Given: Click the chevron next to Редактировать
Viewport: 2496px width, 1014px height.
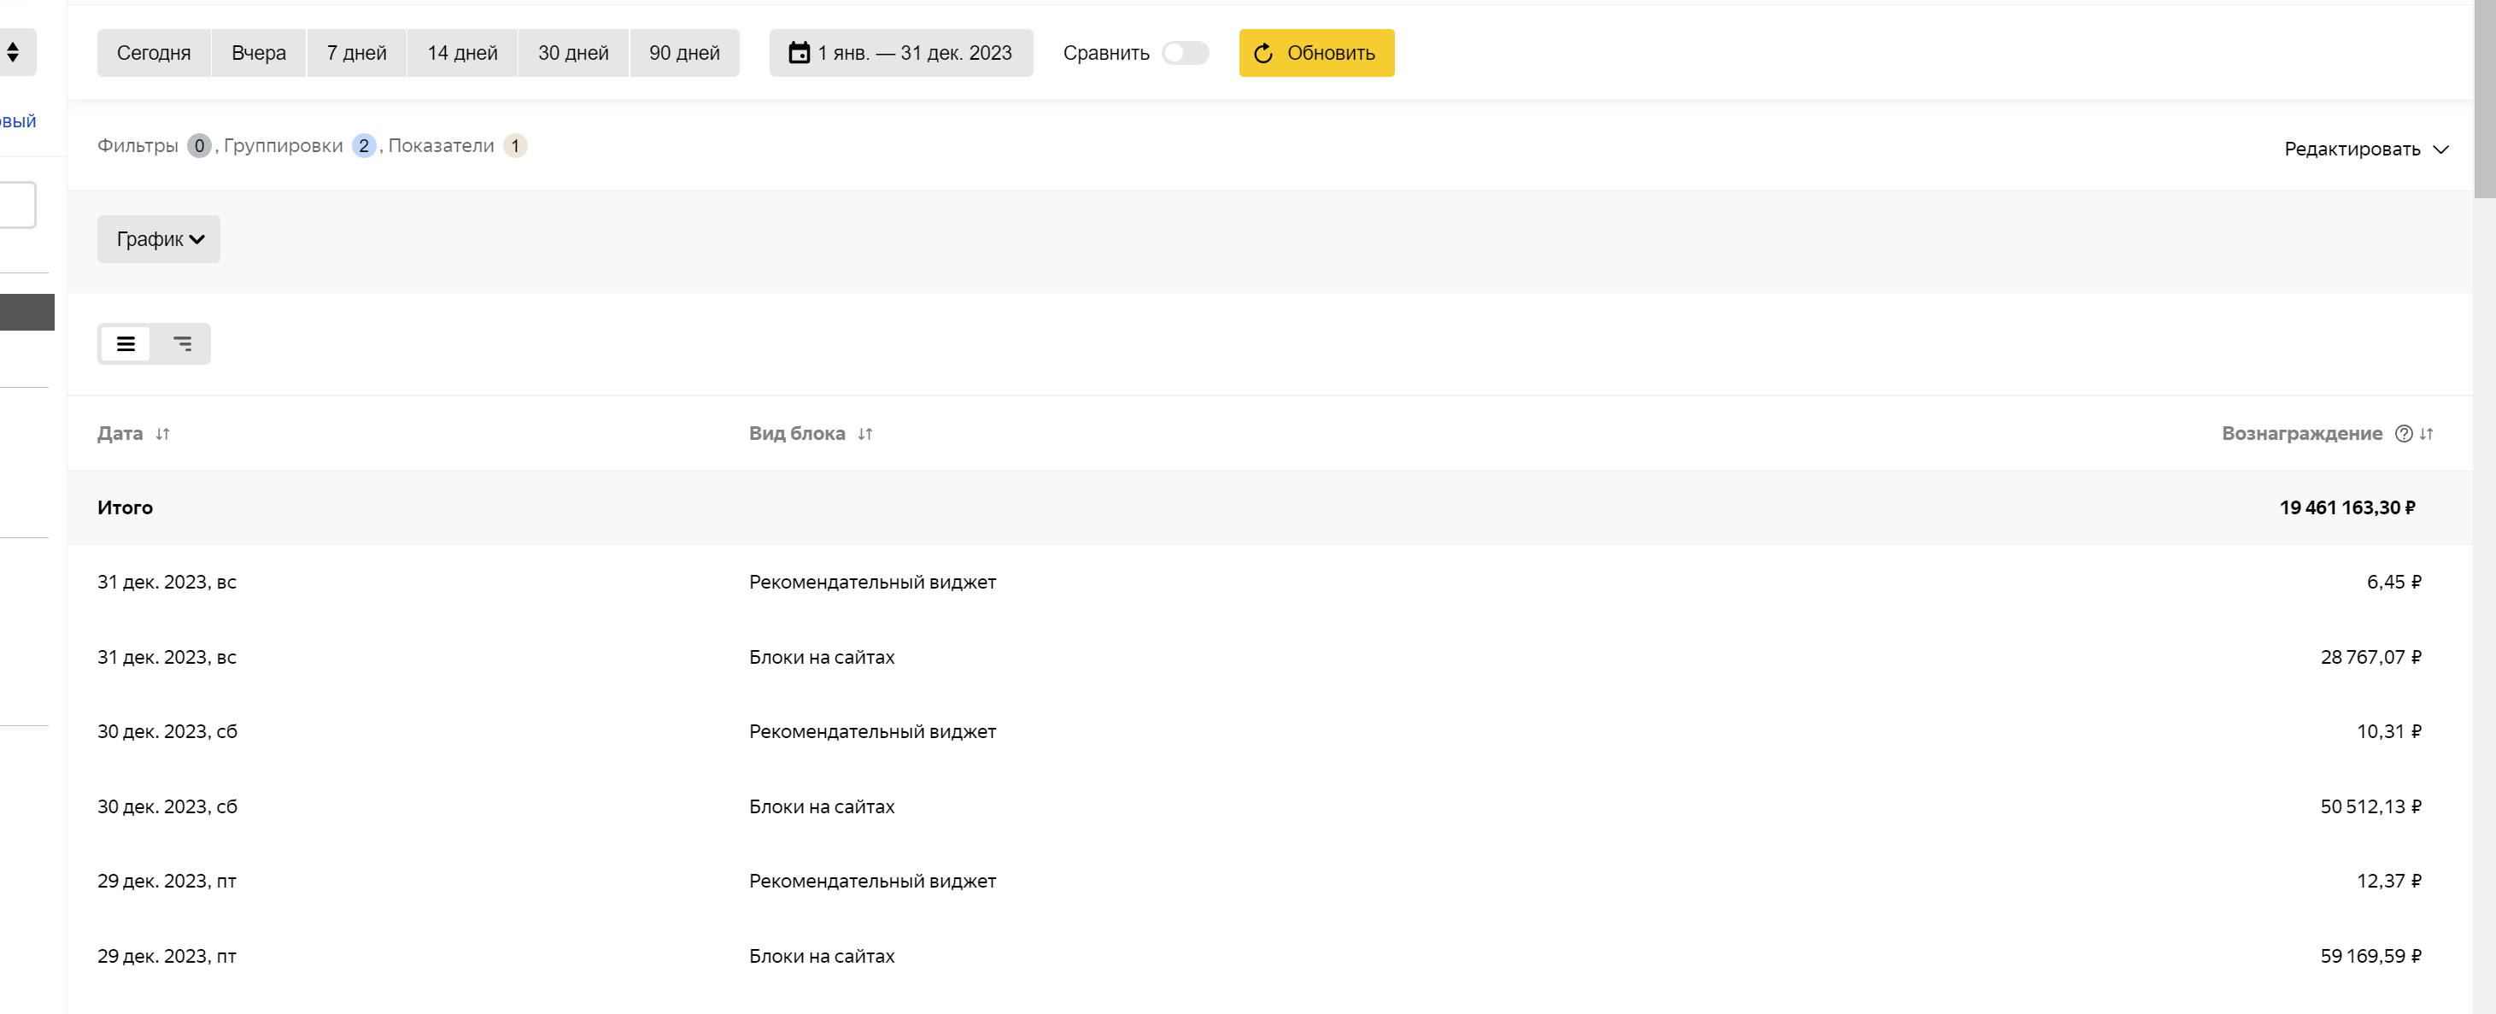Looking at the screenshot, I should click(2440, 149).
